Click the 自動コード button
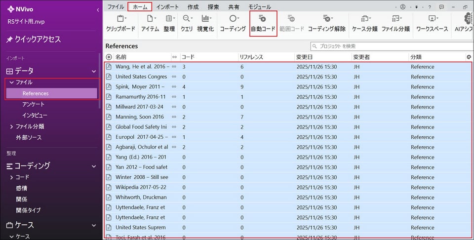 pyautogui.click(x=263, y=24)
